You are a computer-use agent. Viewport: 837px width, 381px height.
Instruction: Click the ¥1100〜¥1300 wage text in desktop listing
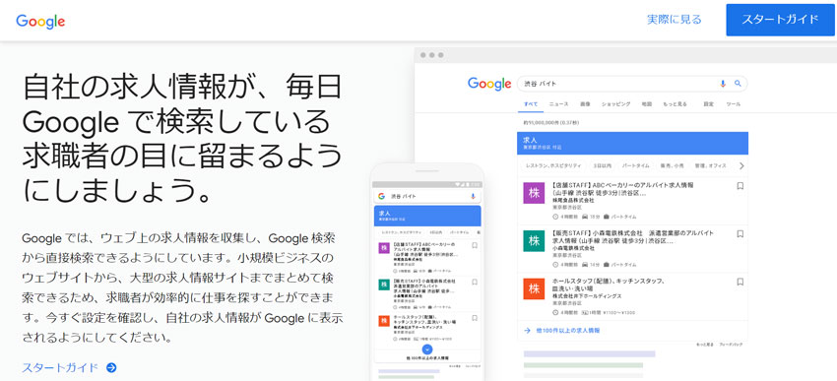coord(620,312)
